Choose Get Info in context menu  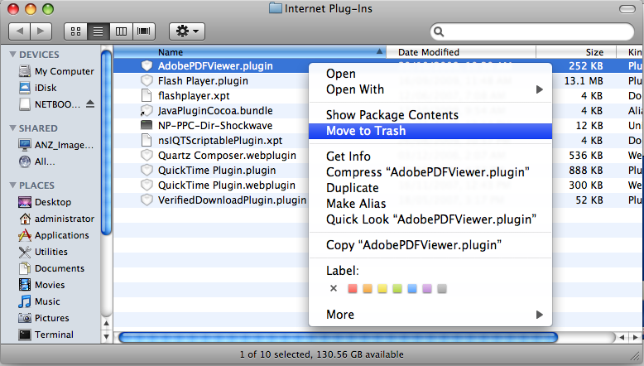tap(430, 157)
